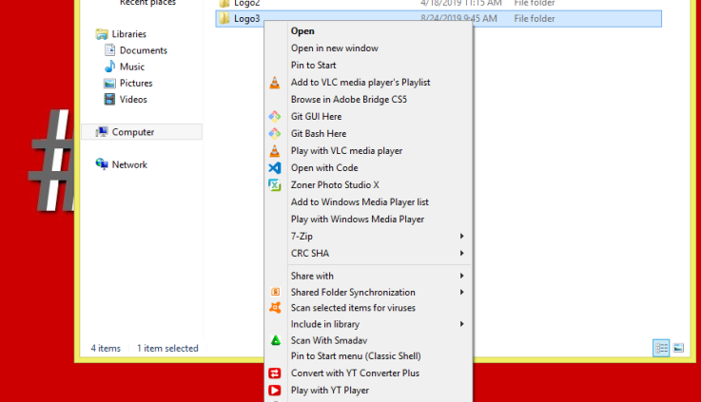701x402 pixels.
Task: Choose Open in new window
Action: coord(334,48)
